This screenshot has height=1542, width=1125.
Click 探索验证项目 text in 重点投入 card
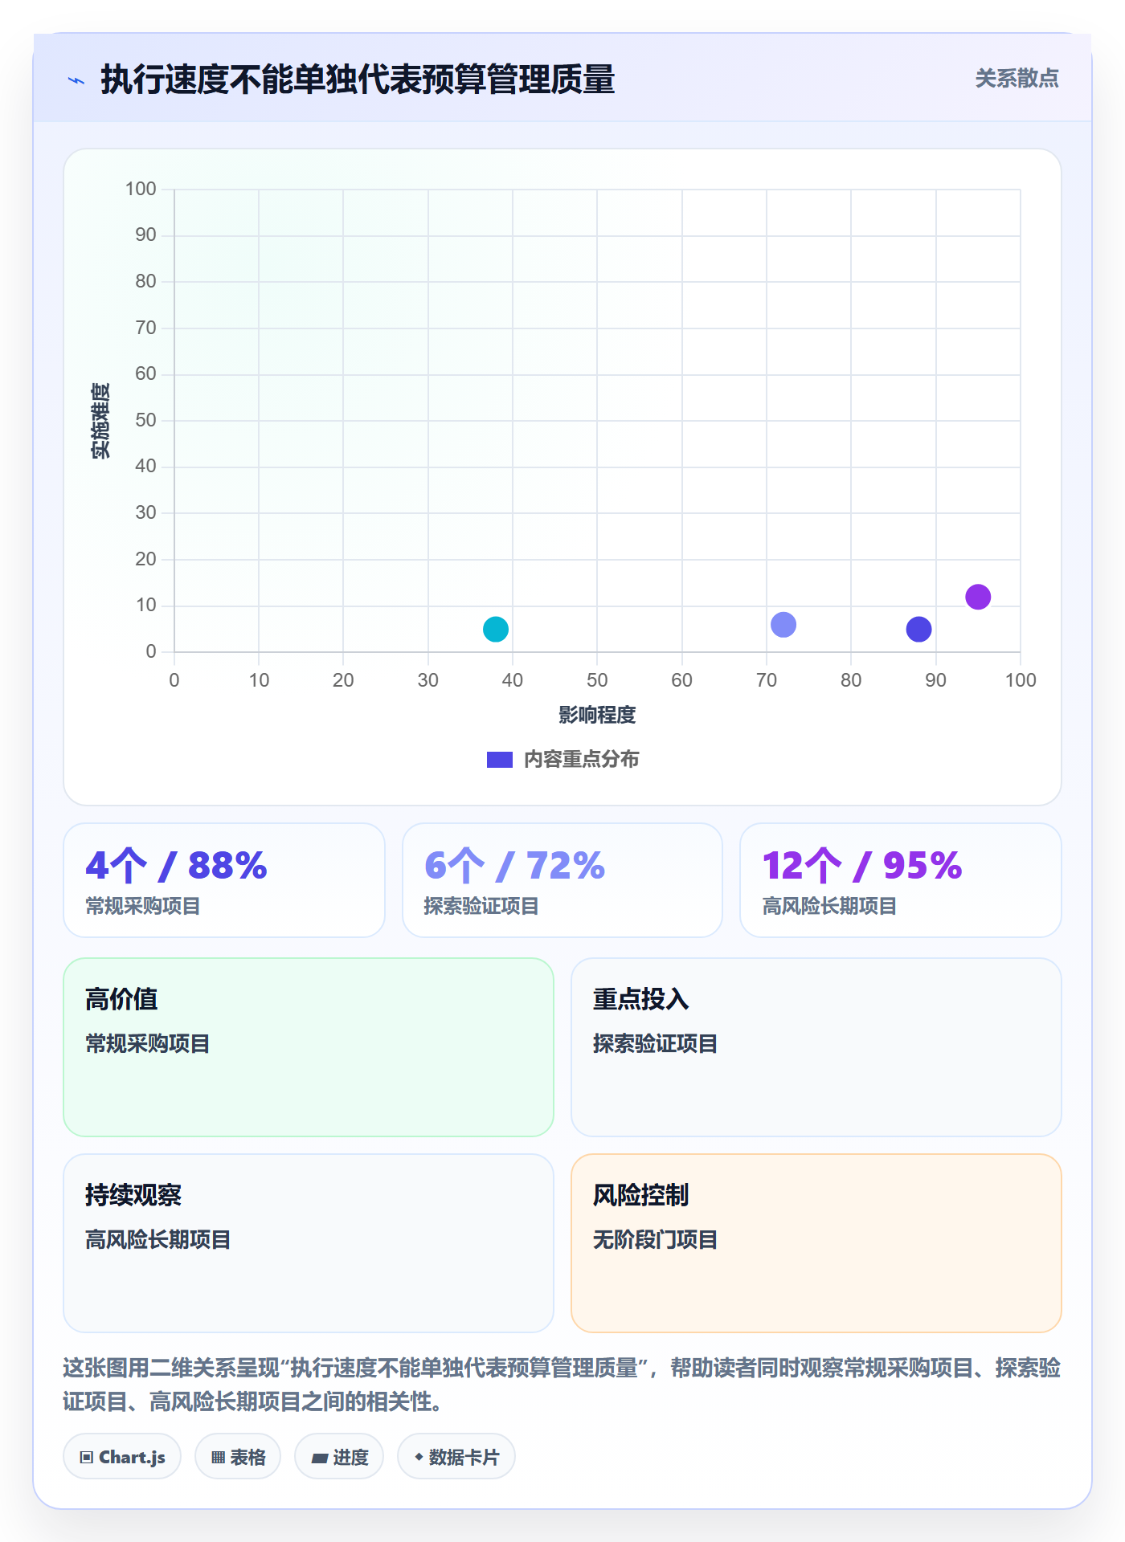(x=655, y=1044)
